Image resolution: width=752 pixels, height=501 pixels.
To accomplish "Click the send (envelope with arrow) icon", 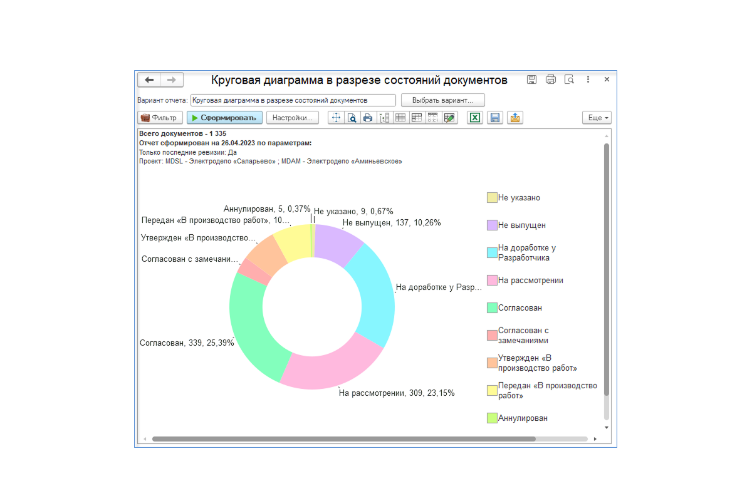I will pyautogui.click(x=515, y=118).
